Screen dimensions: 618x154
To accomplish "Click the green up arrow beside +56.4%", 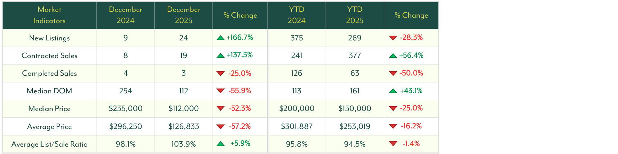I will click(393, 56).
